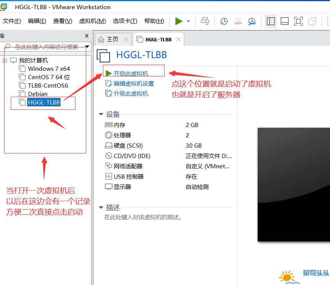Viewport: 330px width, 285px height.
Task: Click the 30 GB hard disk value
Action: (194, 145)
